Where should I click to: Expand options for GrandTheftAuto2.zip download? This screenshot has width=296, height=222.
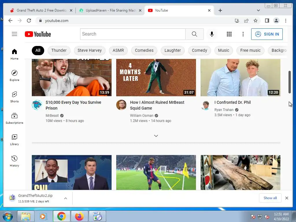coord(66,198)
